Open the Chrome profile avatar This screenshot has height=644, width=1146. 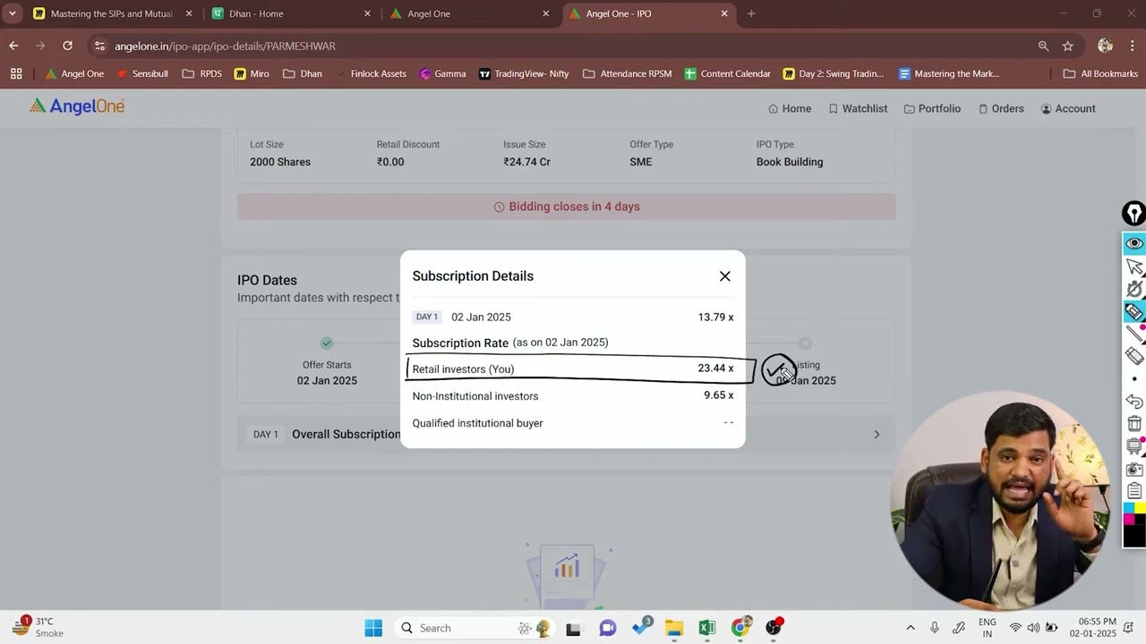(x=1105, y=46)
